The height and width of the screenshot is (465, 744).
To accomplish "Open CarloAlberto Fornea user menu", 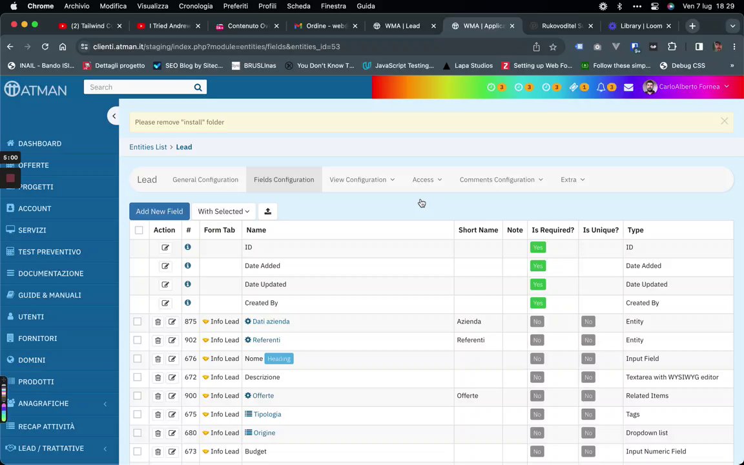I will (686, 87).
